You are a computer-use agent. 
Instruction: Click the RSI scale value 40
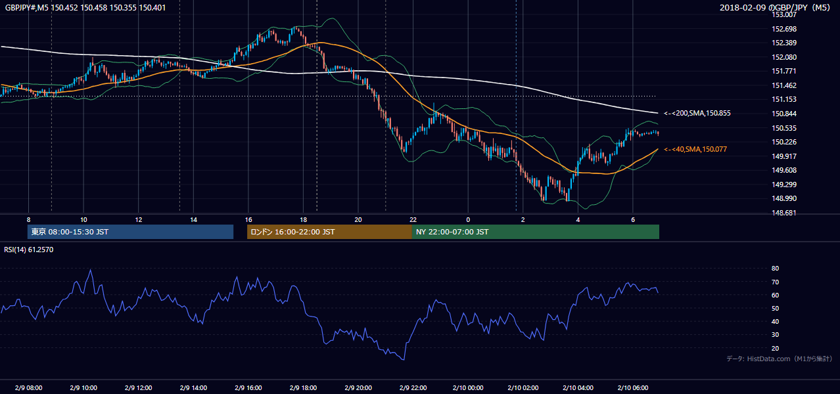click(x=775, y=321)
